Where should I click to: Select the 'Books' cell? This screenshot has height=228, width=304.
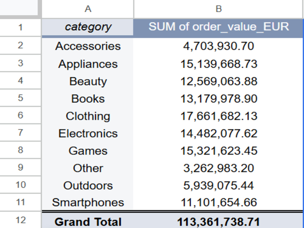(88, 98)
